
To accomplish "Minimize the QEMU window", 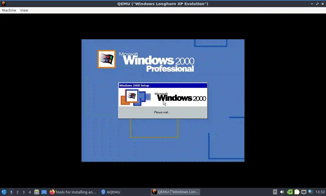I will click(x=312, y=4).
